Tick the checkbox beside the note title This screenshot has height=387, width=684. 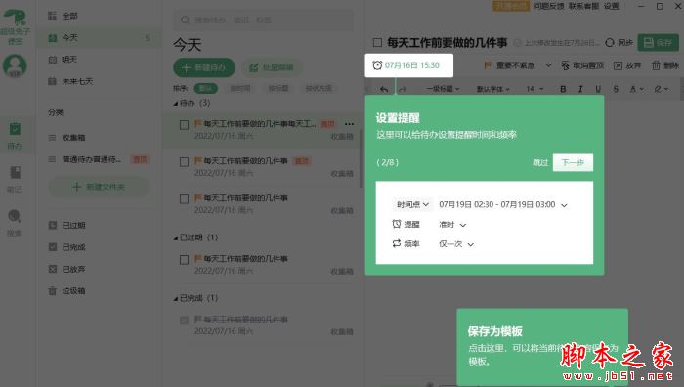click(377, 42)
